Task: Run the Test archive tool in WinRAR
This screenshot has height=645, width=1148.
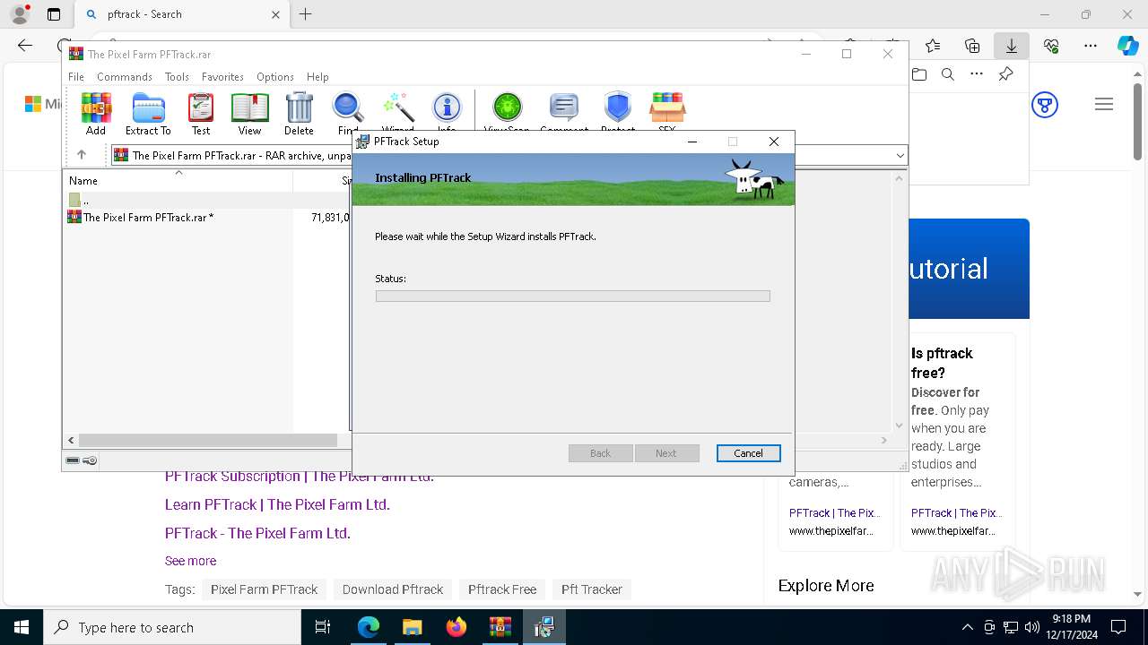Action: click(x=201, y=114)
